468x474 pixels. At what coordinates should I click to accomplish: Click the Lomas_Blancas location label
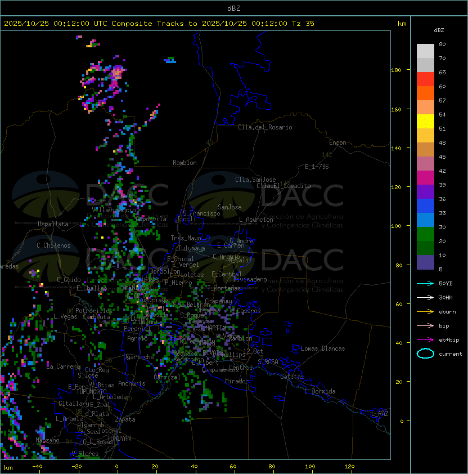323,348
